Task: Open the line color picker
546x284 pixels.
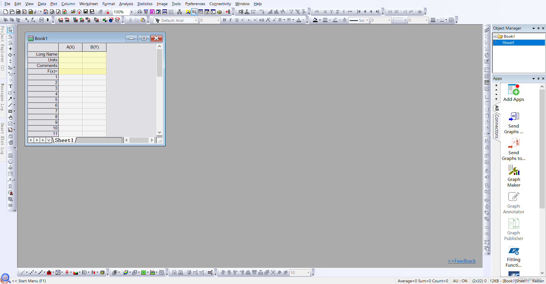Action: (x=335, y=20)
